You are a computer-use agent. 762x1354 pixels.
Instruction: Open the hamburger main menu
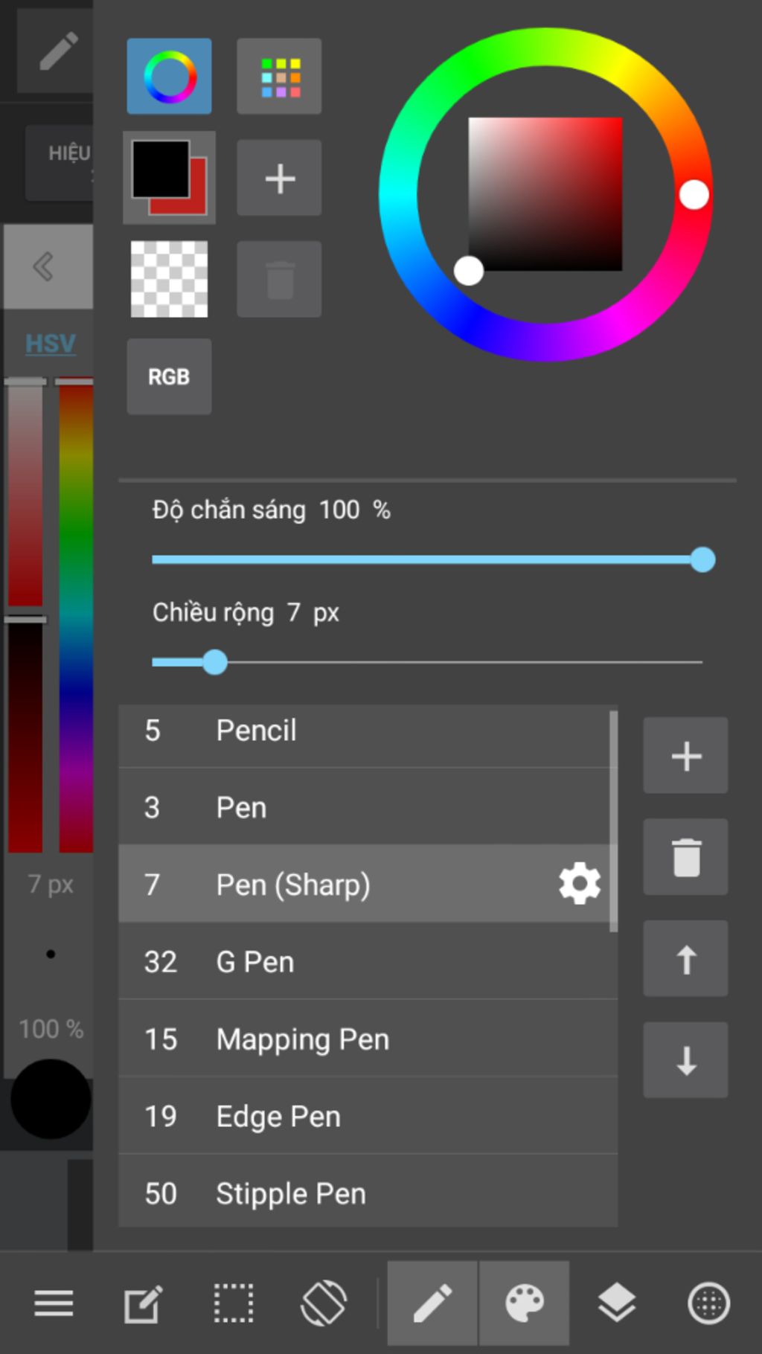point(54,1303)
